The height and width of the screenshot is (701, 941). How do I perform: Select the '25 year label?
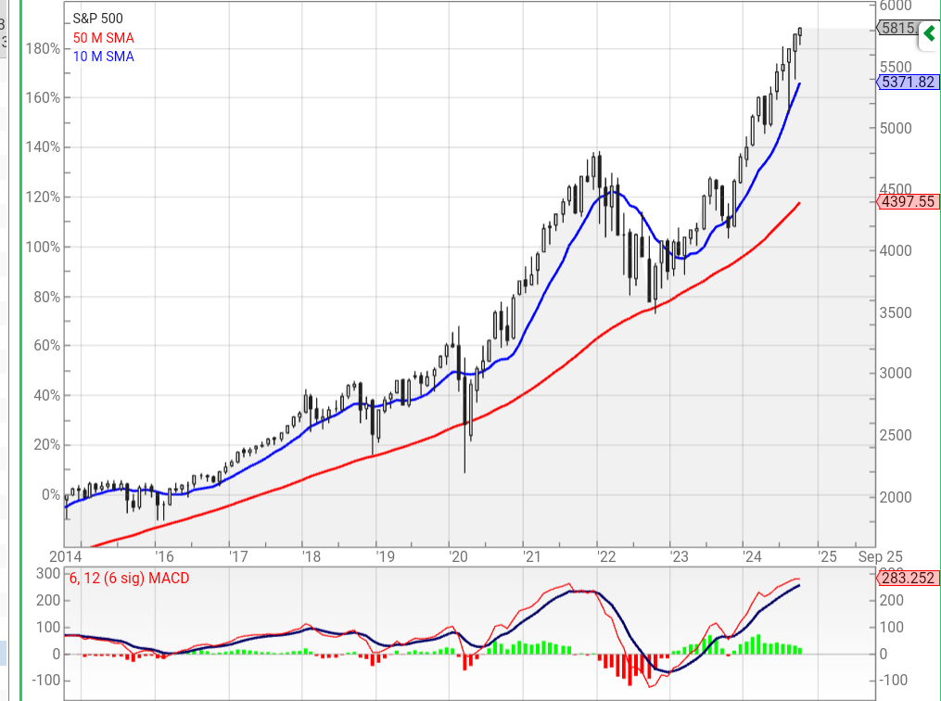coord(827,556)
